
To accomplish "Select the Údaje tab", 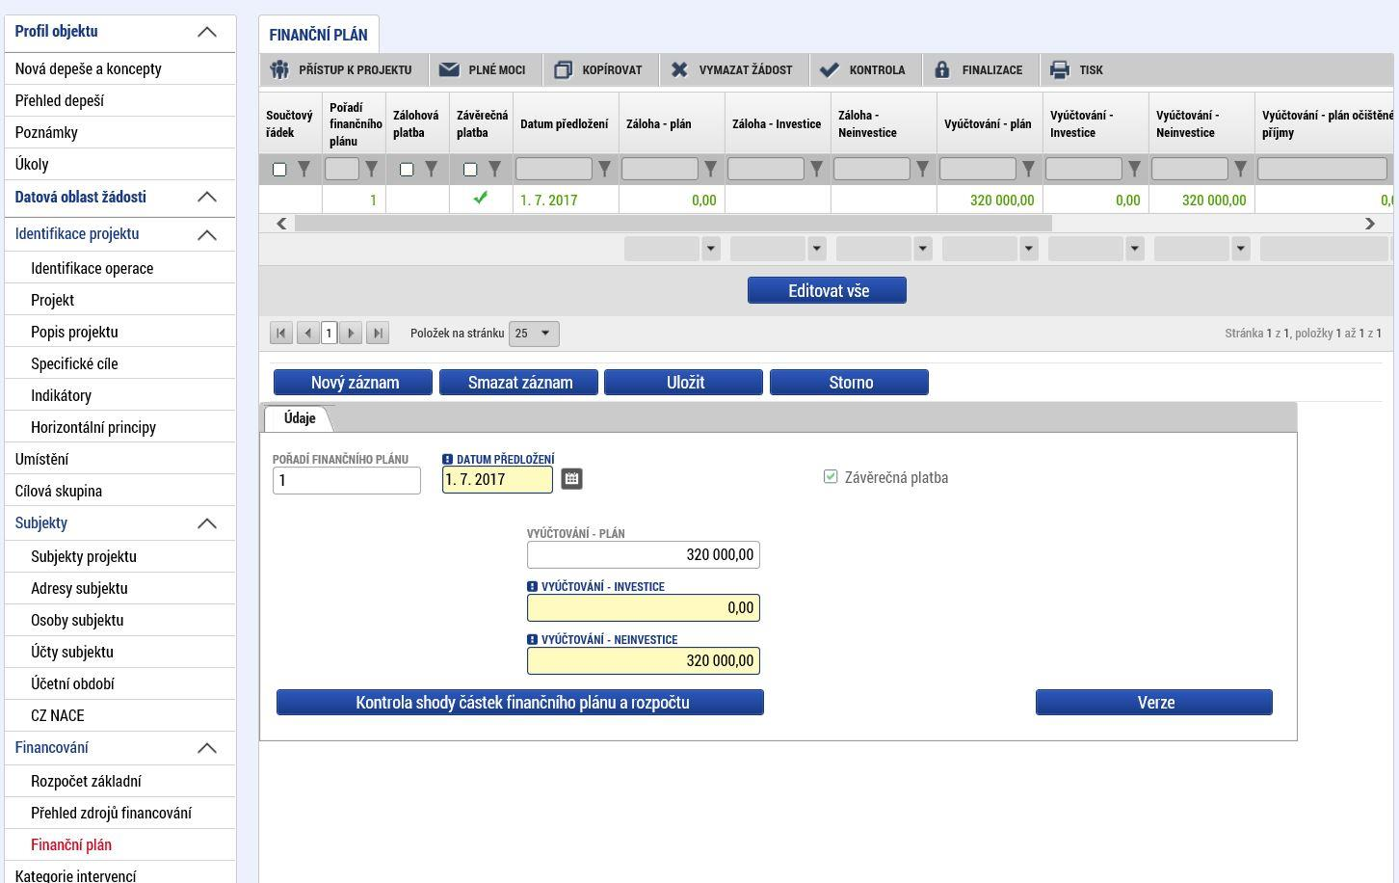I will point(300,418).
